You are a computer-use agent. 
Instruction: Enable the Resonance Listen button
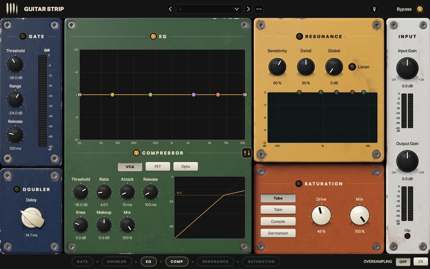tap(352, 67)
